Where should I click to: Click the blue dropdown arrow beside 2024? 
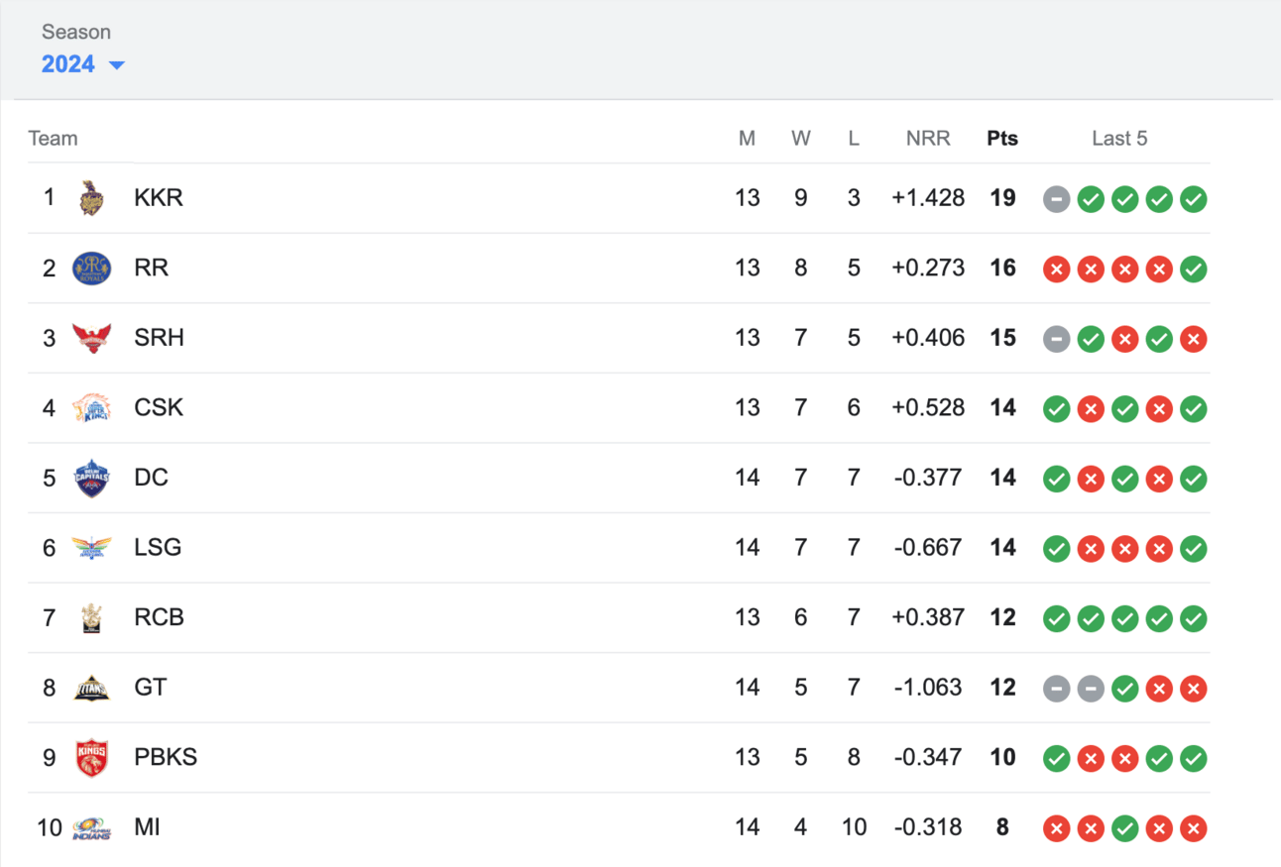[x=117, y=65]
